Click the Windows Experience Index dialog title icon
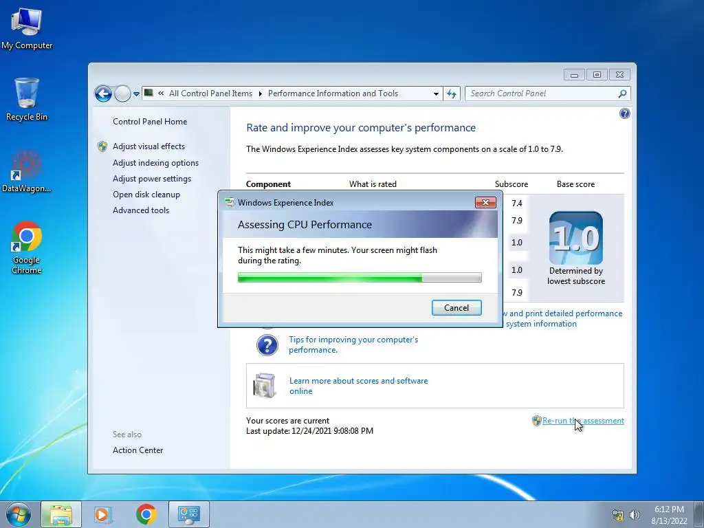 click(x=230, y=203)
